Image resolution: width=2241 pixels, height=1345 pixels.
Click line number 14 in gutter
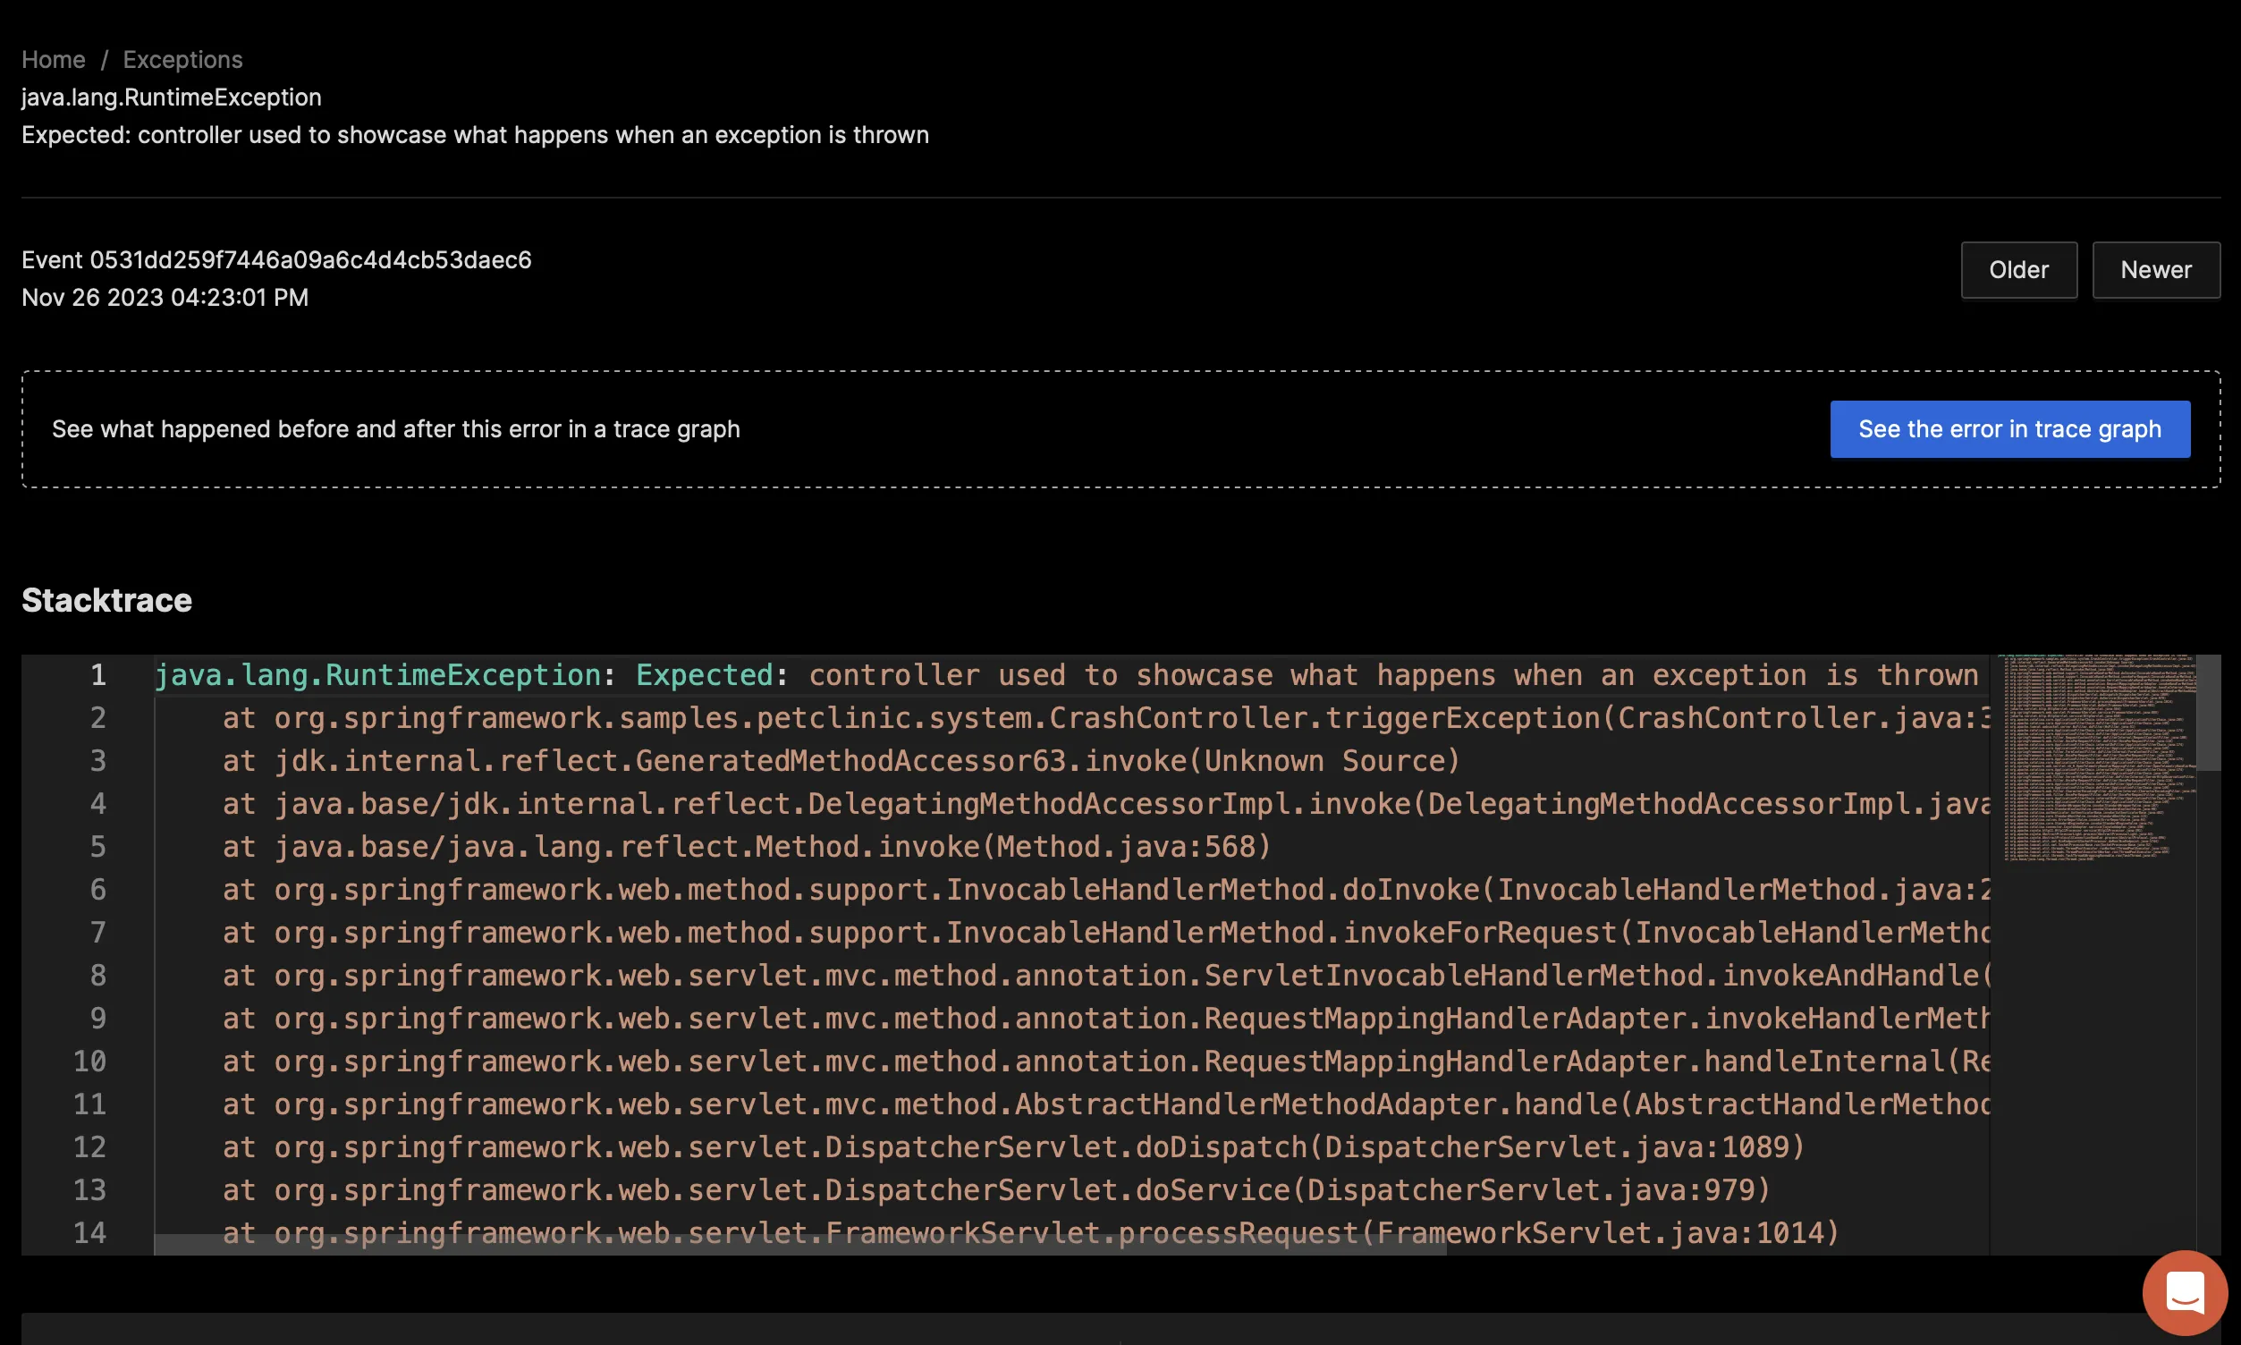89,1232
